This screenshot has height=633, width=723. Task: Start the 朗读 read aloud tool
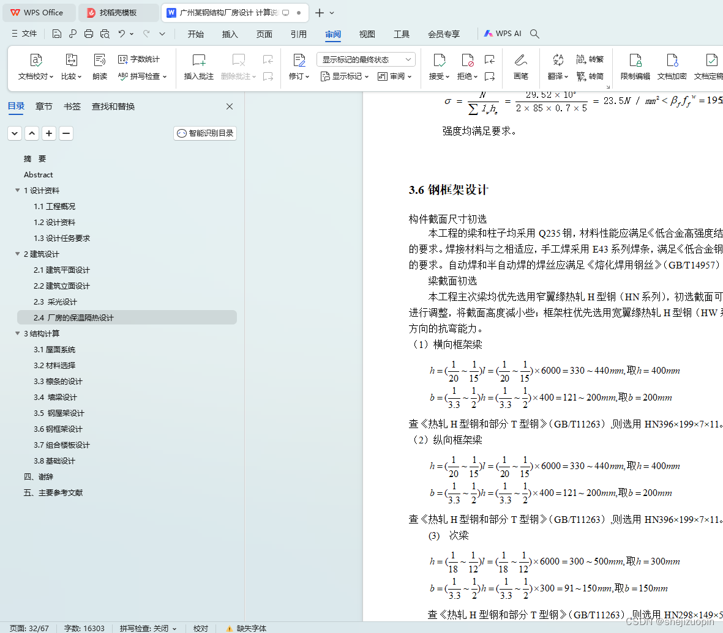[x=100, y=67]
